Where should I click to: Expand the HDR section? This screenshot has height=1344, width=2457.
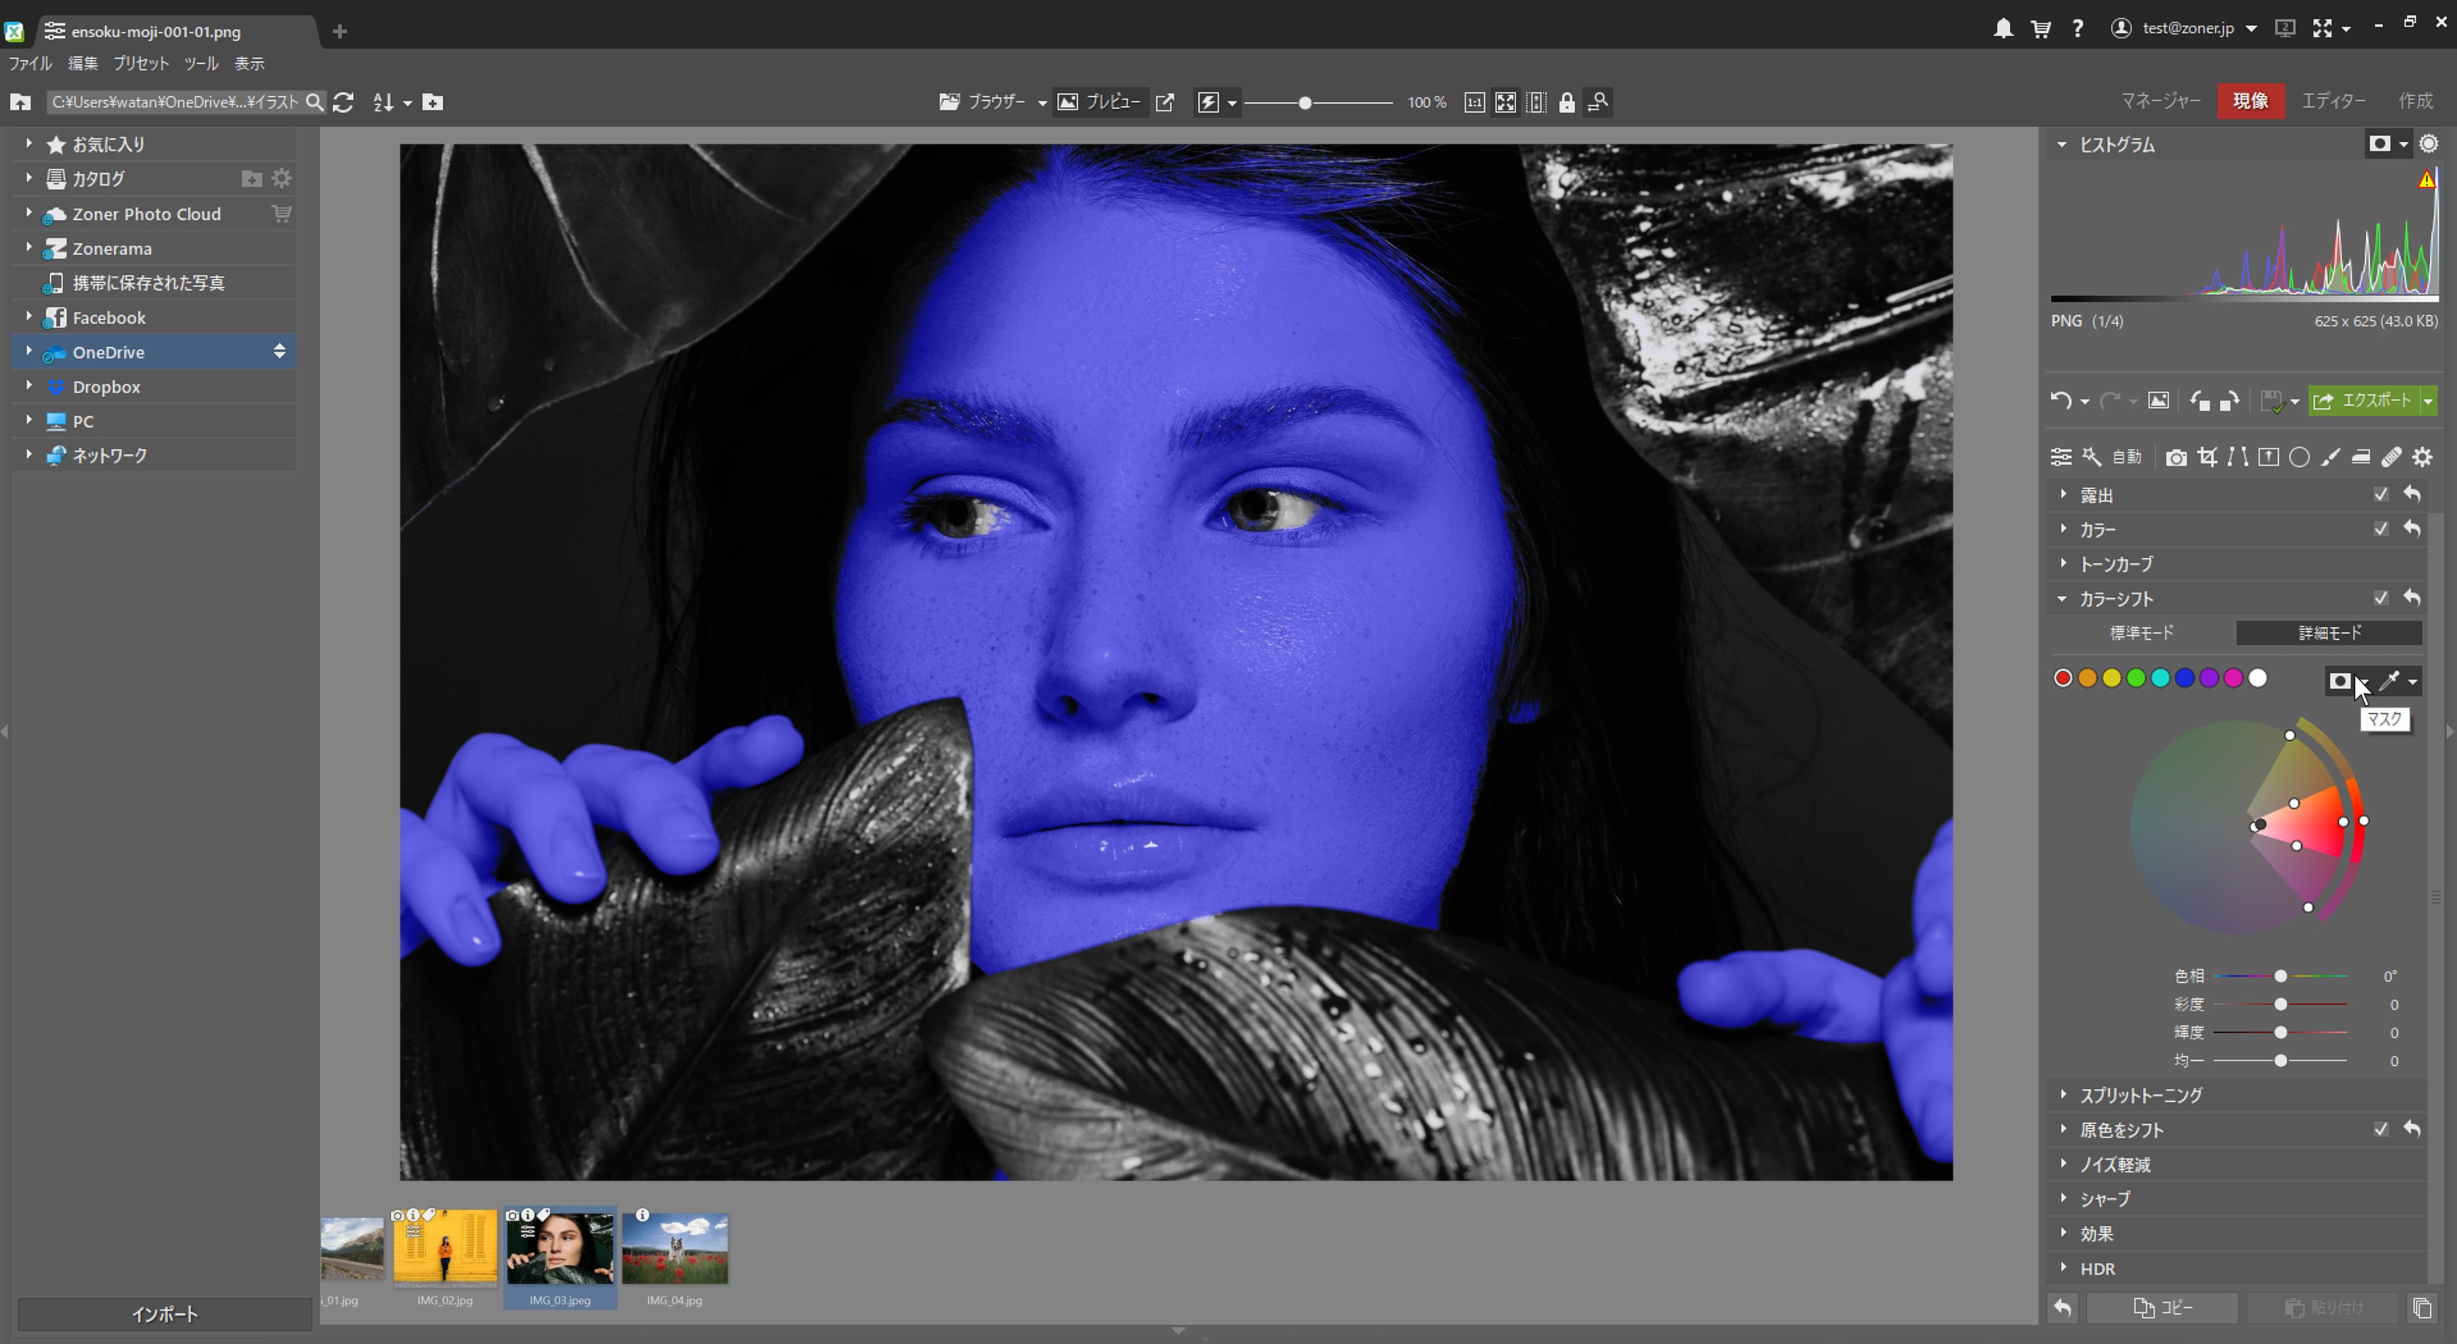click(2063, 1268)
